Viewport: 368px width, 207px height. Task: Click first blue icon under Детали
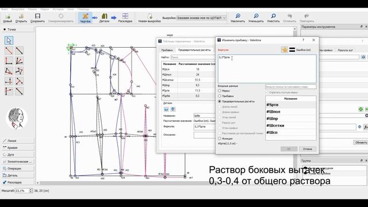(x=166, y=109)
